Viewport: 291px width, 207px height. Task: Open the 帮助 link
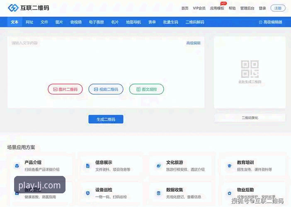tap(232, 8)
